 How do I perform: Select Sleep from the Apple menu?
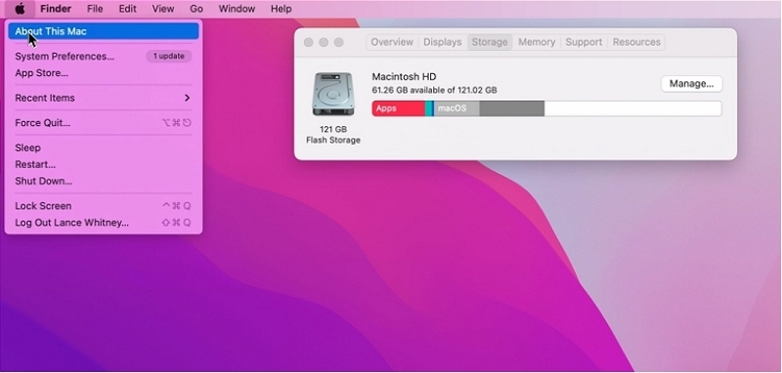[x=104, y=147]
